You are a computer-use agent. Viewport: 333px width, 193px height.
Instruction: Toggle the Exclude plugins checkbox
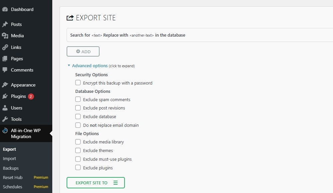78,167
